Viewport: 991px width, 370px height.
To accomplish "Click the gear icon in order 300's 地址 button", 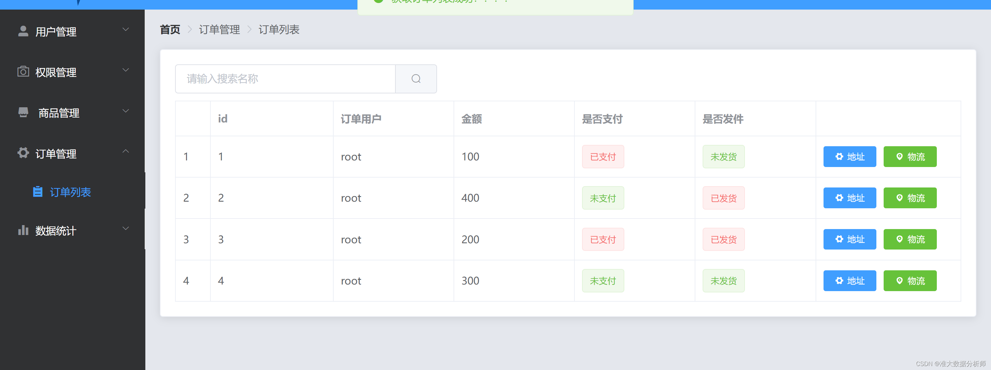I will click(x=839, y=281).
